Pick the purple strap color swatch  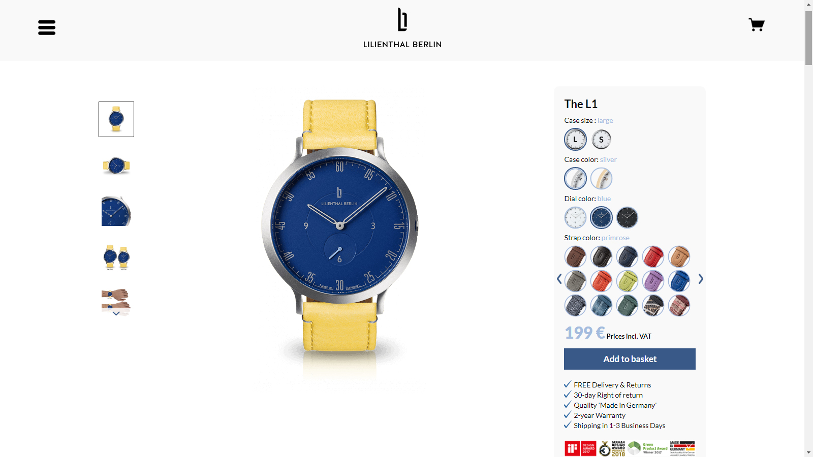pyautogui.click(x=653, y=281)
